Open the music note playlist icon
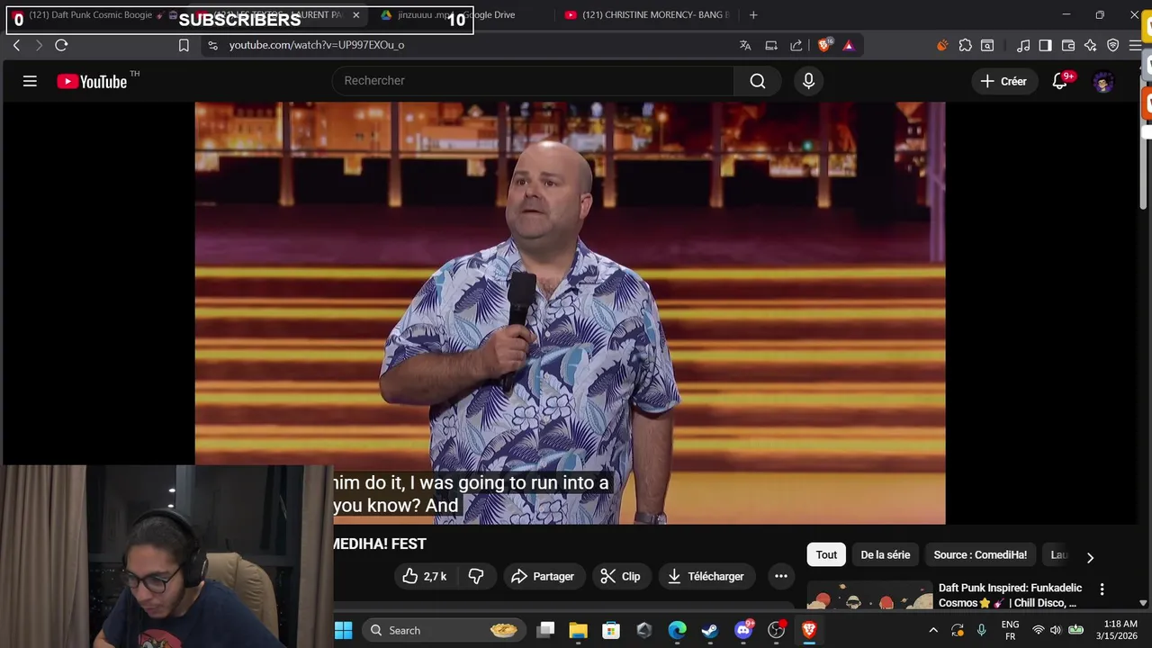The height and width of the screenshot is (648, 1152). 1023,45
